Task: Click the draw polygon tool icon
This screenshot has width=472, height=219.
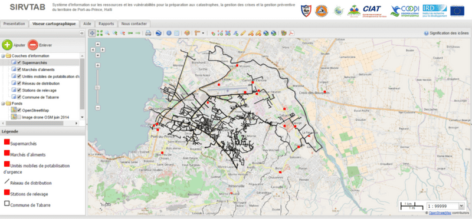Action: 228,34
